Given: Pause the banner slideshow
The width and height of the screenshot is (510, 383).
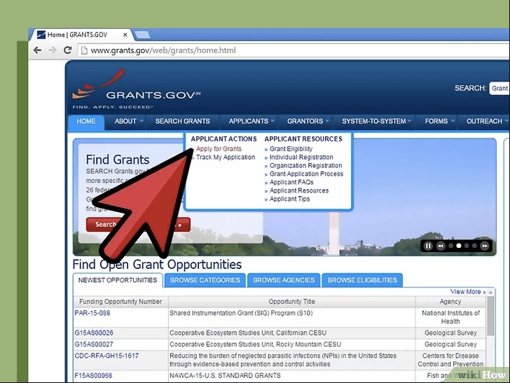Looking at the screenshot, I should pyautogui.click(x=427, y=246).
